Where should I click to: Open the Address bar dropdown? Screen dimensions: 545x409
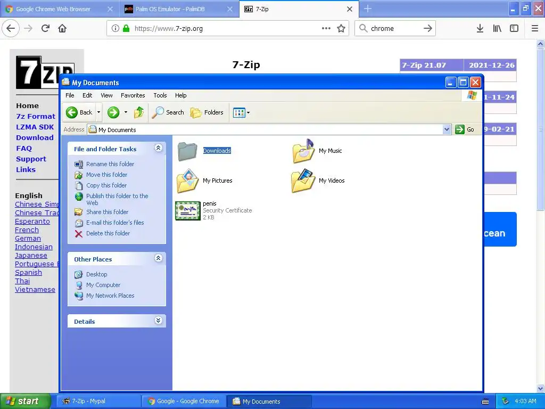447,130
